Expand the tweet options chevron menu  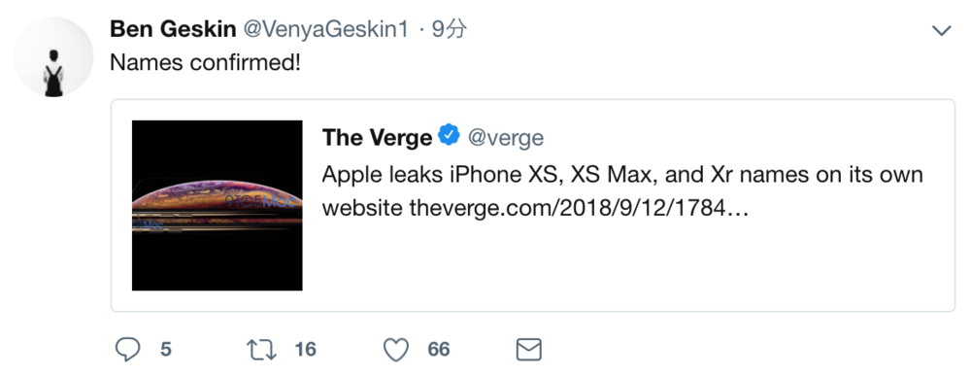pyautogui.click(x=941, y=30)
